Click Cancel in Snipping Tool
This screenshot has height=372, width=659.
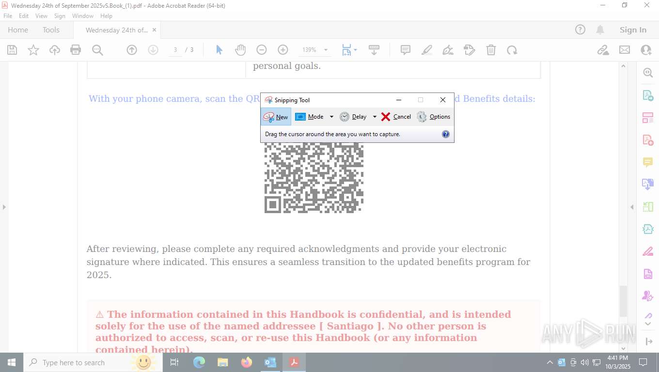point(396,117)
